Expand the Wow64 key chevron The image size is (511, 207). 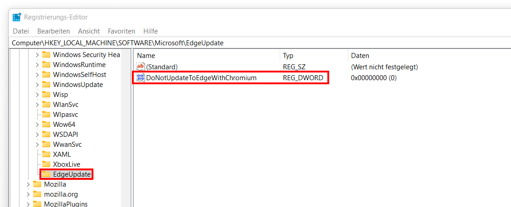click(x=37, y=124)
